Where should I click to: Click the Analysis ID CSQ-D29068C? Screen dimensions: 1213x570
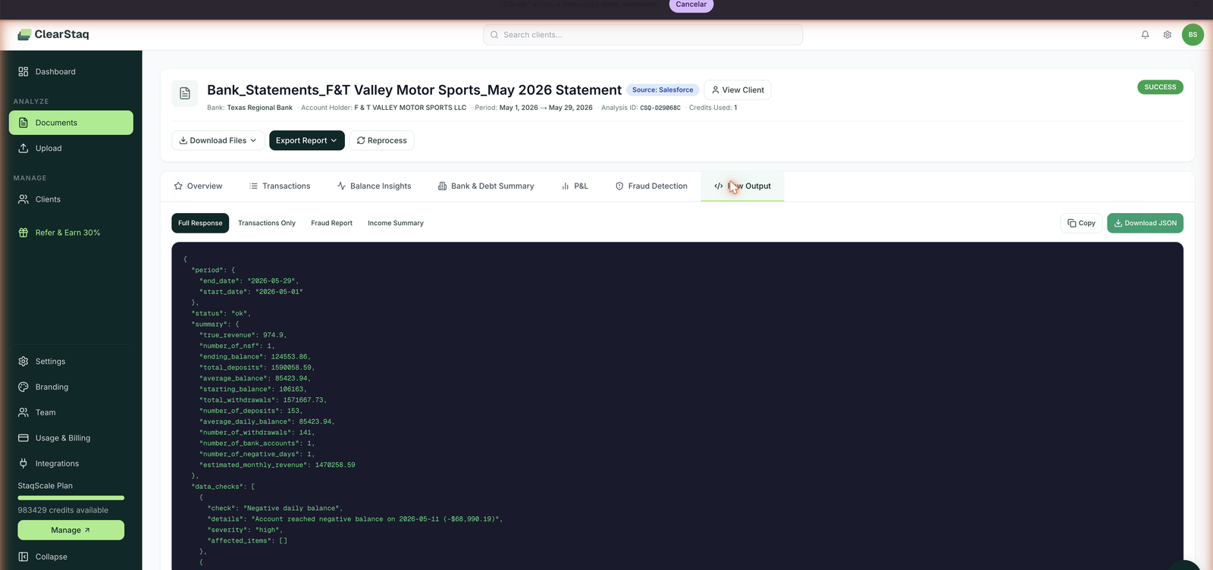pyautogui.click(x=660, y=108)
